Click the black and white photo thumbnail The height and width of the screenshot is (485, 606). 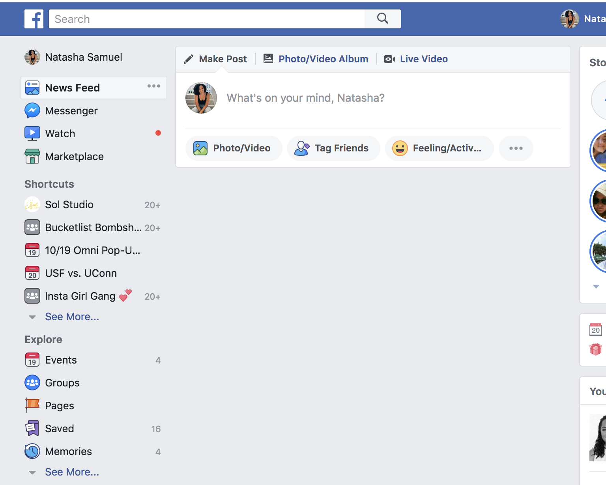[598, 438]
